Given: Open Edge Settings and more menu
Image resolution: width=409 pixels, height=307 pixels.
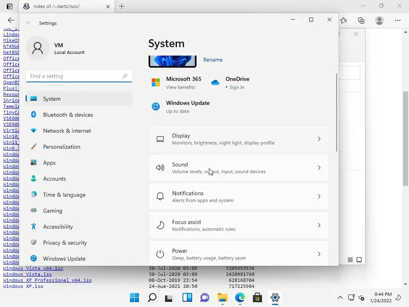Looking at the screenshot, I should tap(397, 20).
